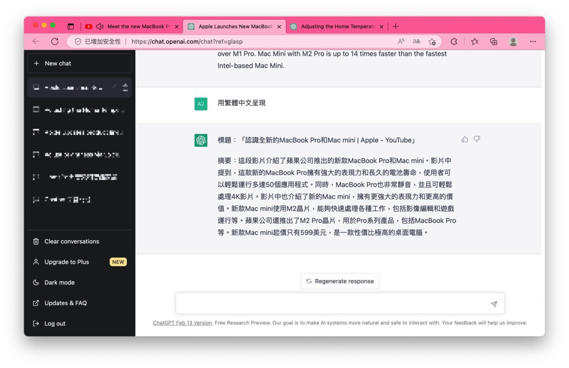The width and height of the screenshot is (569, 368).
Task: Click the translate icon in address bar
Action: (x=416, y=42)
